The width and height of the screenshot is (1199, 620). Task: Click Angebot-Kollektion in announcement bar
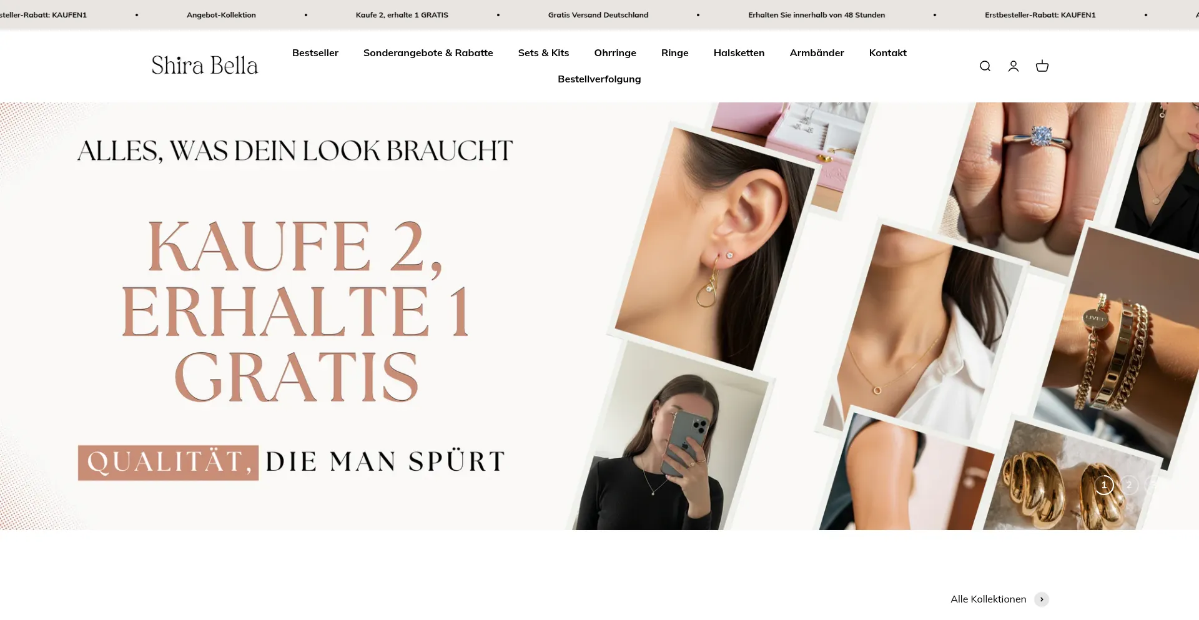(221, 15)
